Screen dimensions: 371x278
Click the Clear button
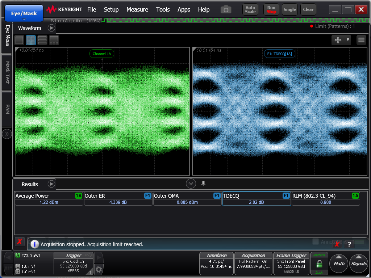308,10
